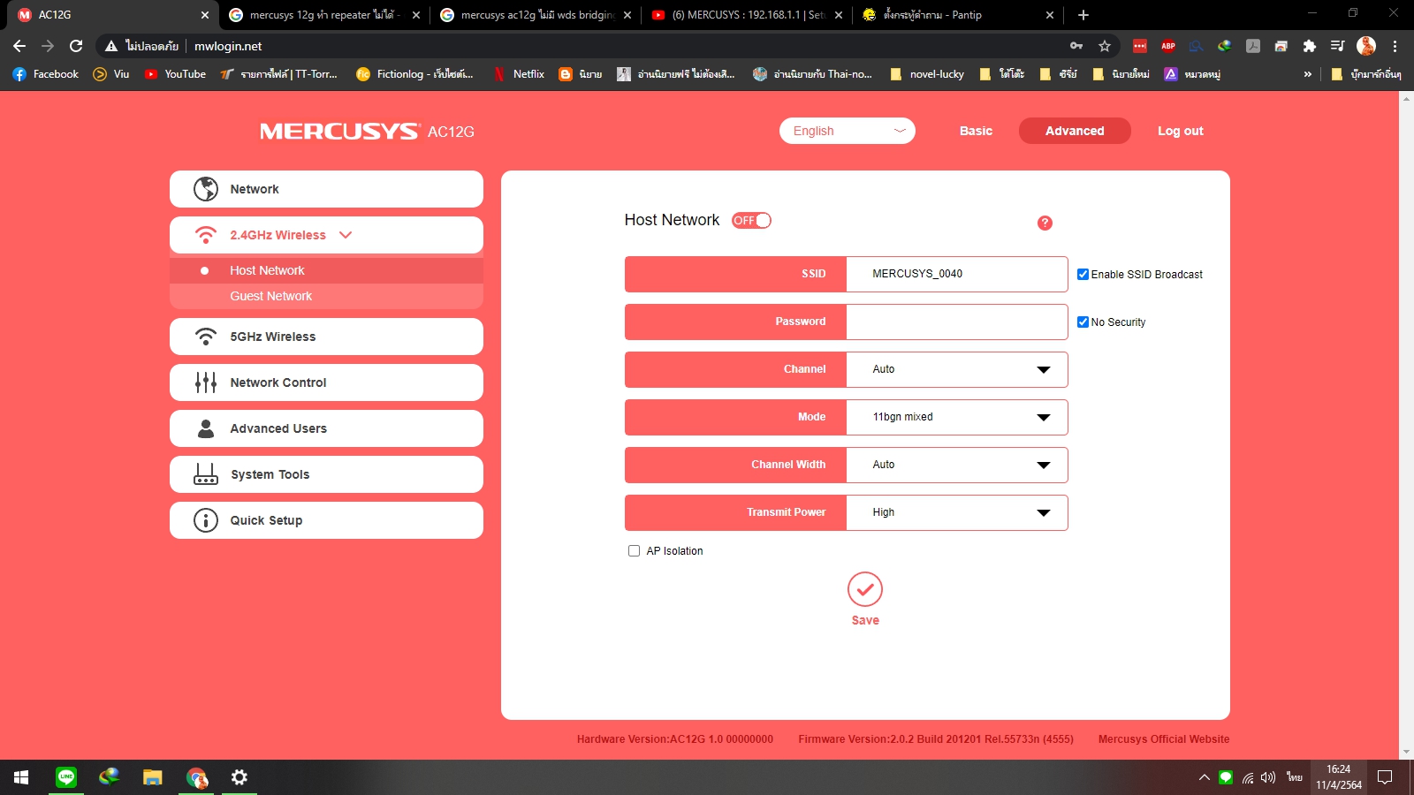Click the taskbar clock showing 16:24

pos(1339,777)
